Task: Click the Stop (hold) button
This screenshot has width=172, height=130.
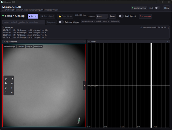Action: tap(48, 16)
